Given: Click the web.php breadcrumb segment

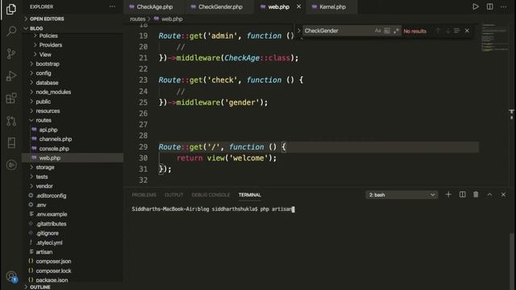Looking at the screenshot, I should point(172,19).
